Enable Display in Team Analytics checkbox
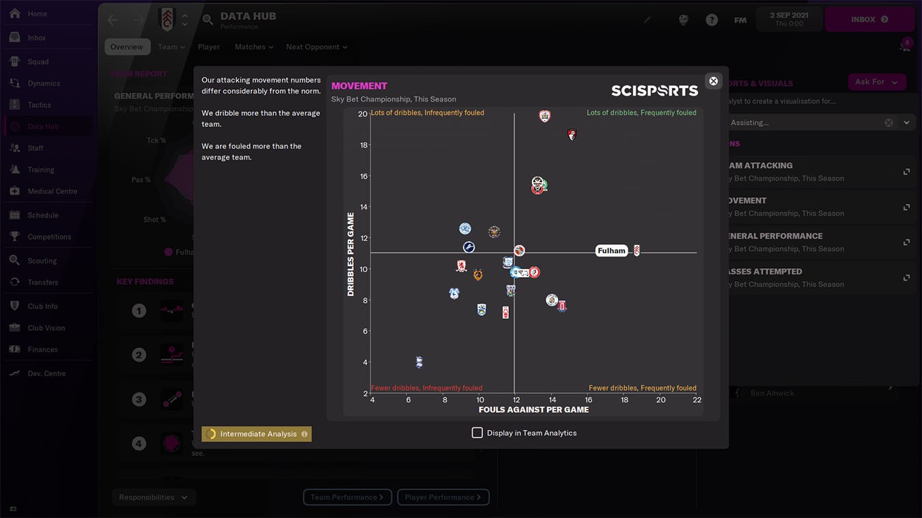This screenshot has height=518, width=922. pos(477,433)
